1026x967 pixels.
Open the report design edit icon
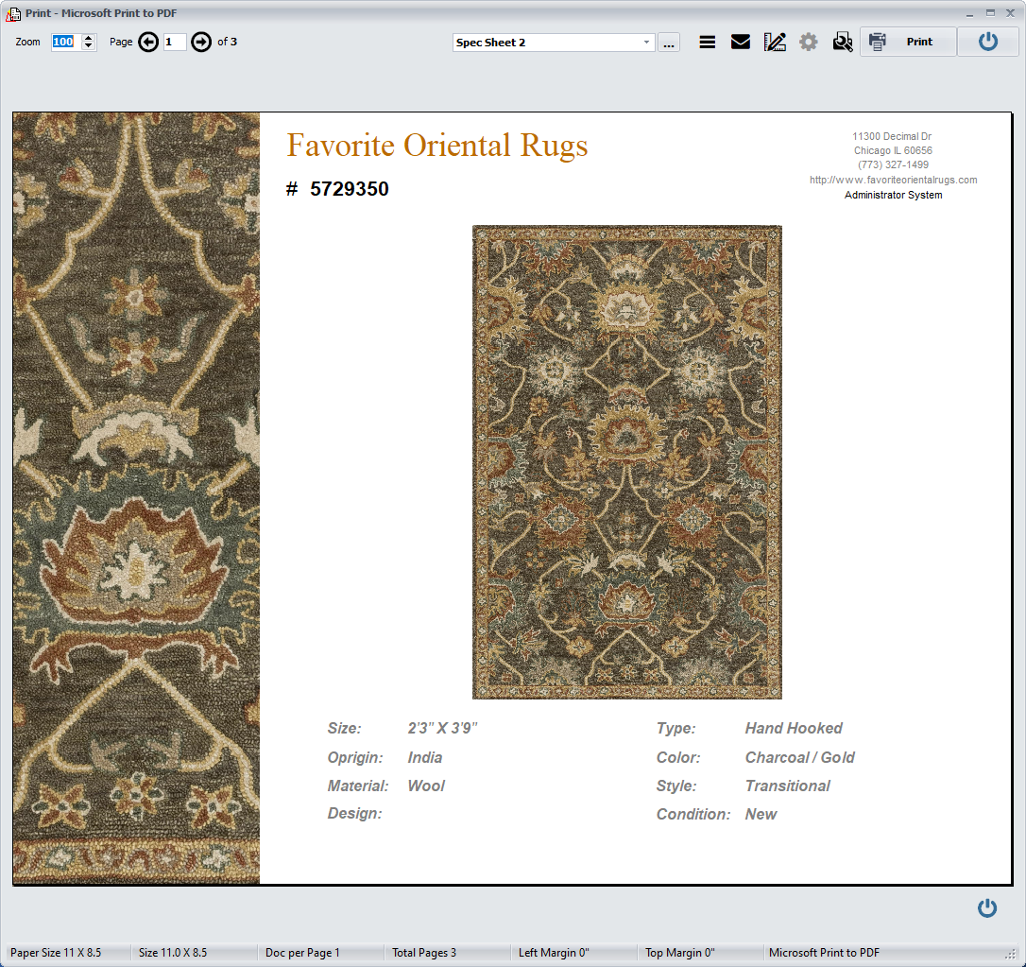tap(775, 42)
